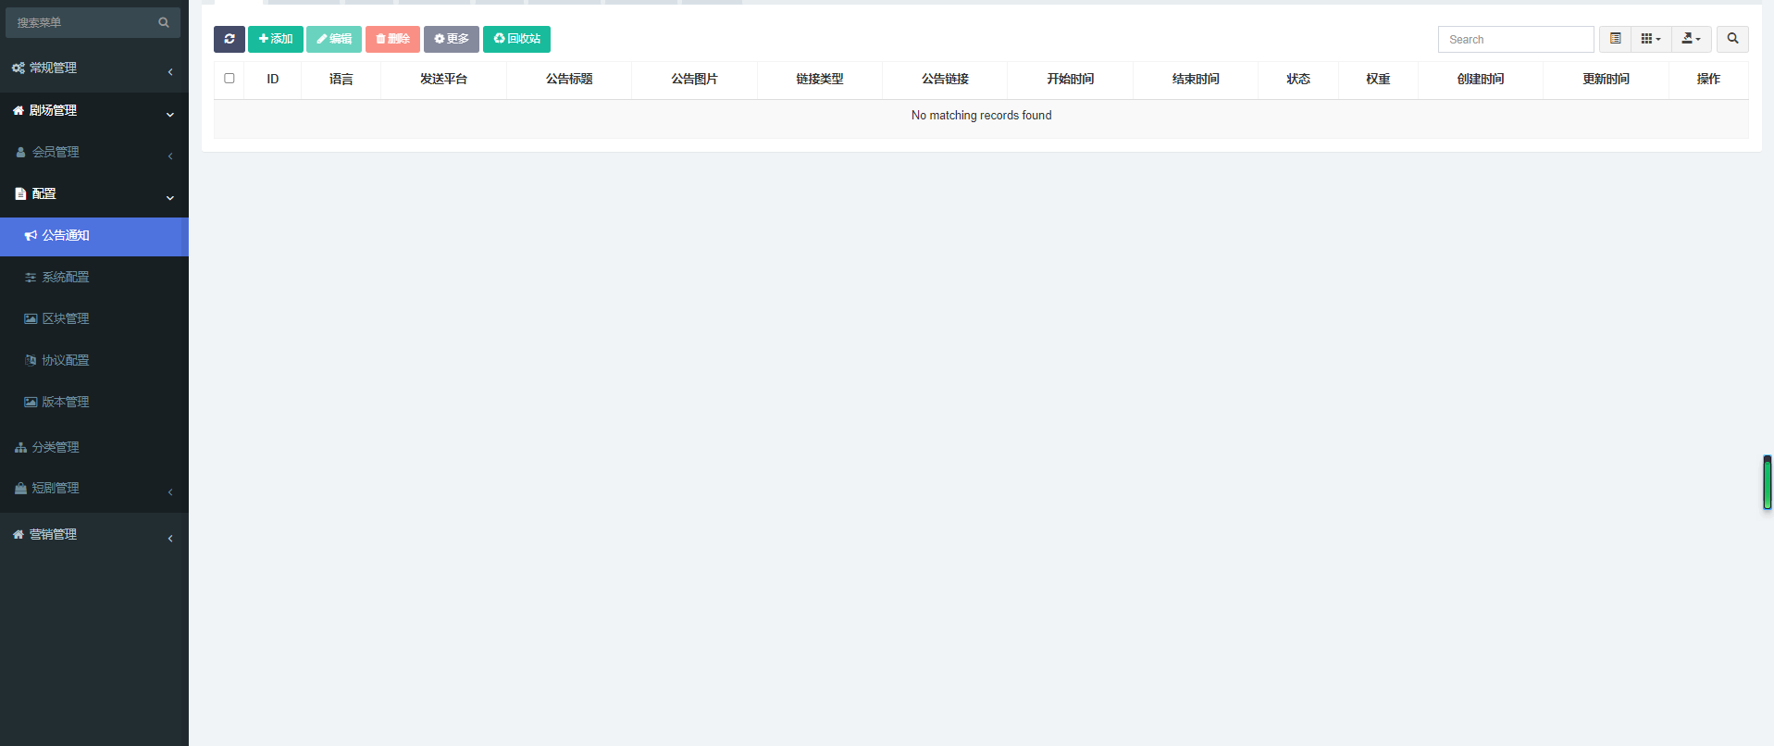Toggle the table card view icon

coord(1615,39)
